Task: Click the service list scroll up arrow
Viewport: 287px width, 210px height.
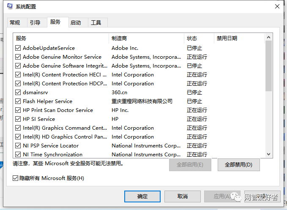Action: pyautogui.click(x=268, y=37)
